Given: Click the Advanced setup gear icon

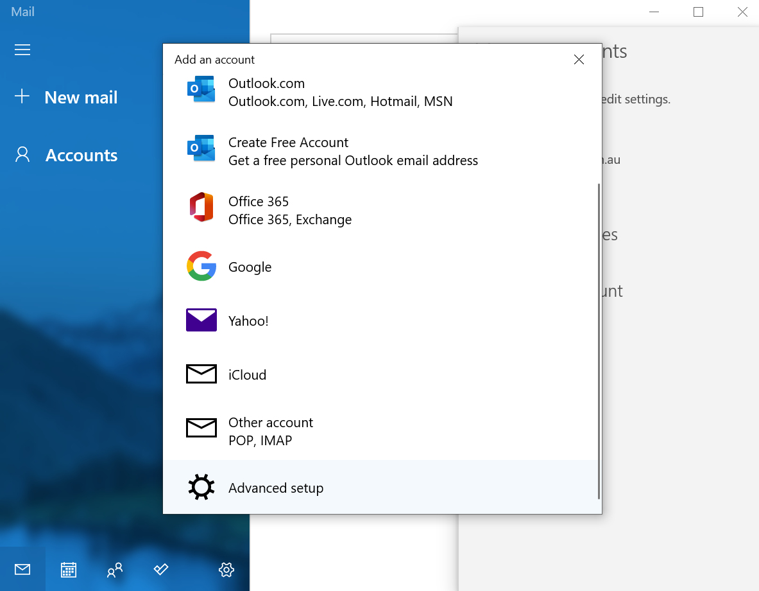Looking at the screenshot, I should tap(201, 487).
